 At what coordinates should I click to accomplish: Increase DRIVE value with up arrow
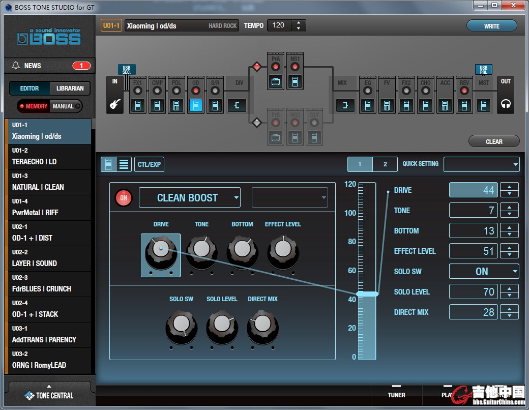[x=510, y=187]
